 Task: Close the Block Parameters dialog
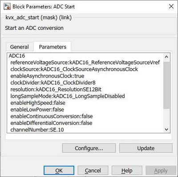171,6
